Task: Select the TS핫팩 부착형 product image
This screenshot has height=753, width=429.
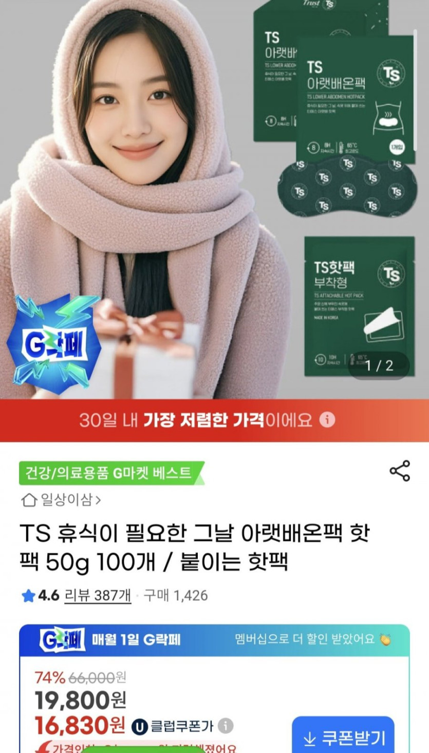Action: coord(359,306)
